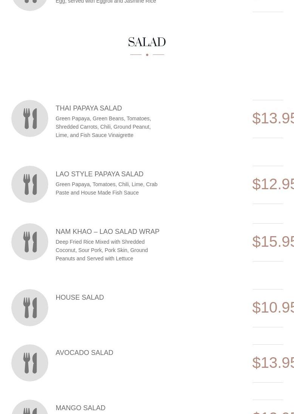Viewport: 294px width, 414px height.
Task: Click the Thai Papaya Salad utensils icon
Action: coord(30,118)
